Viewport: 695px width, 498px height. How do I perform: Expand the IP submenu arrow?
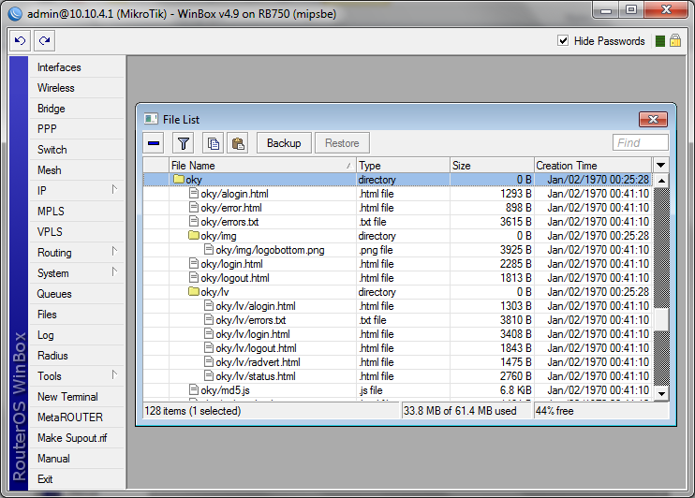tap(114, 190)
